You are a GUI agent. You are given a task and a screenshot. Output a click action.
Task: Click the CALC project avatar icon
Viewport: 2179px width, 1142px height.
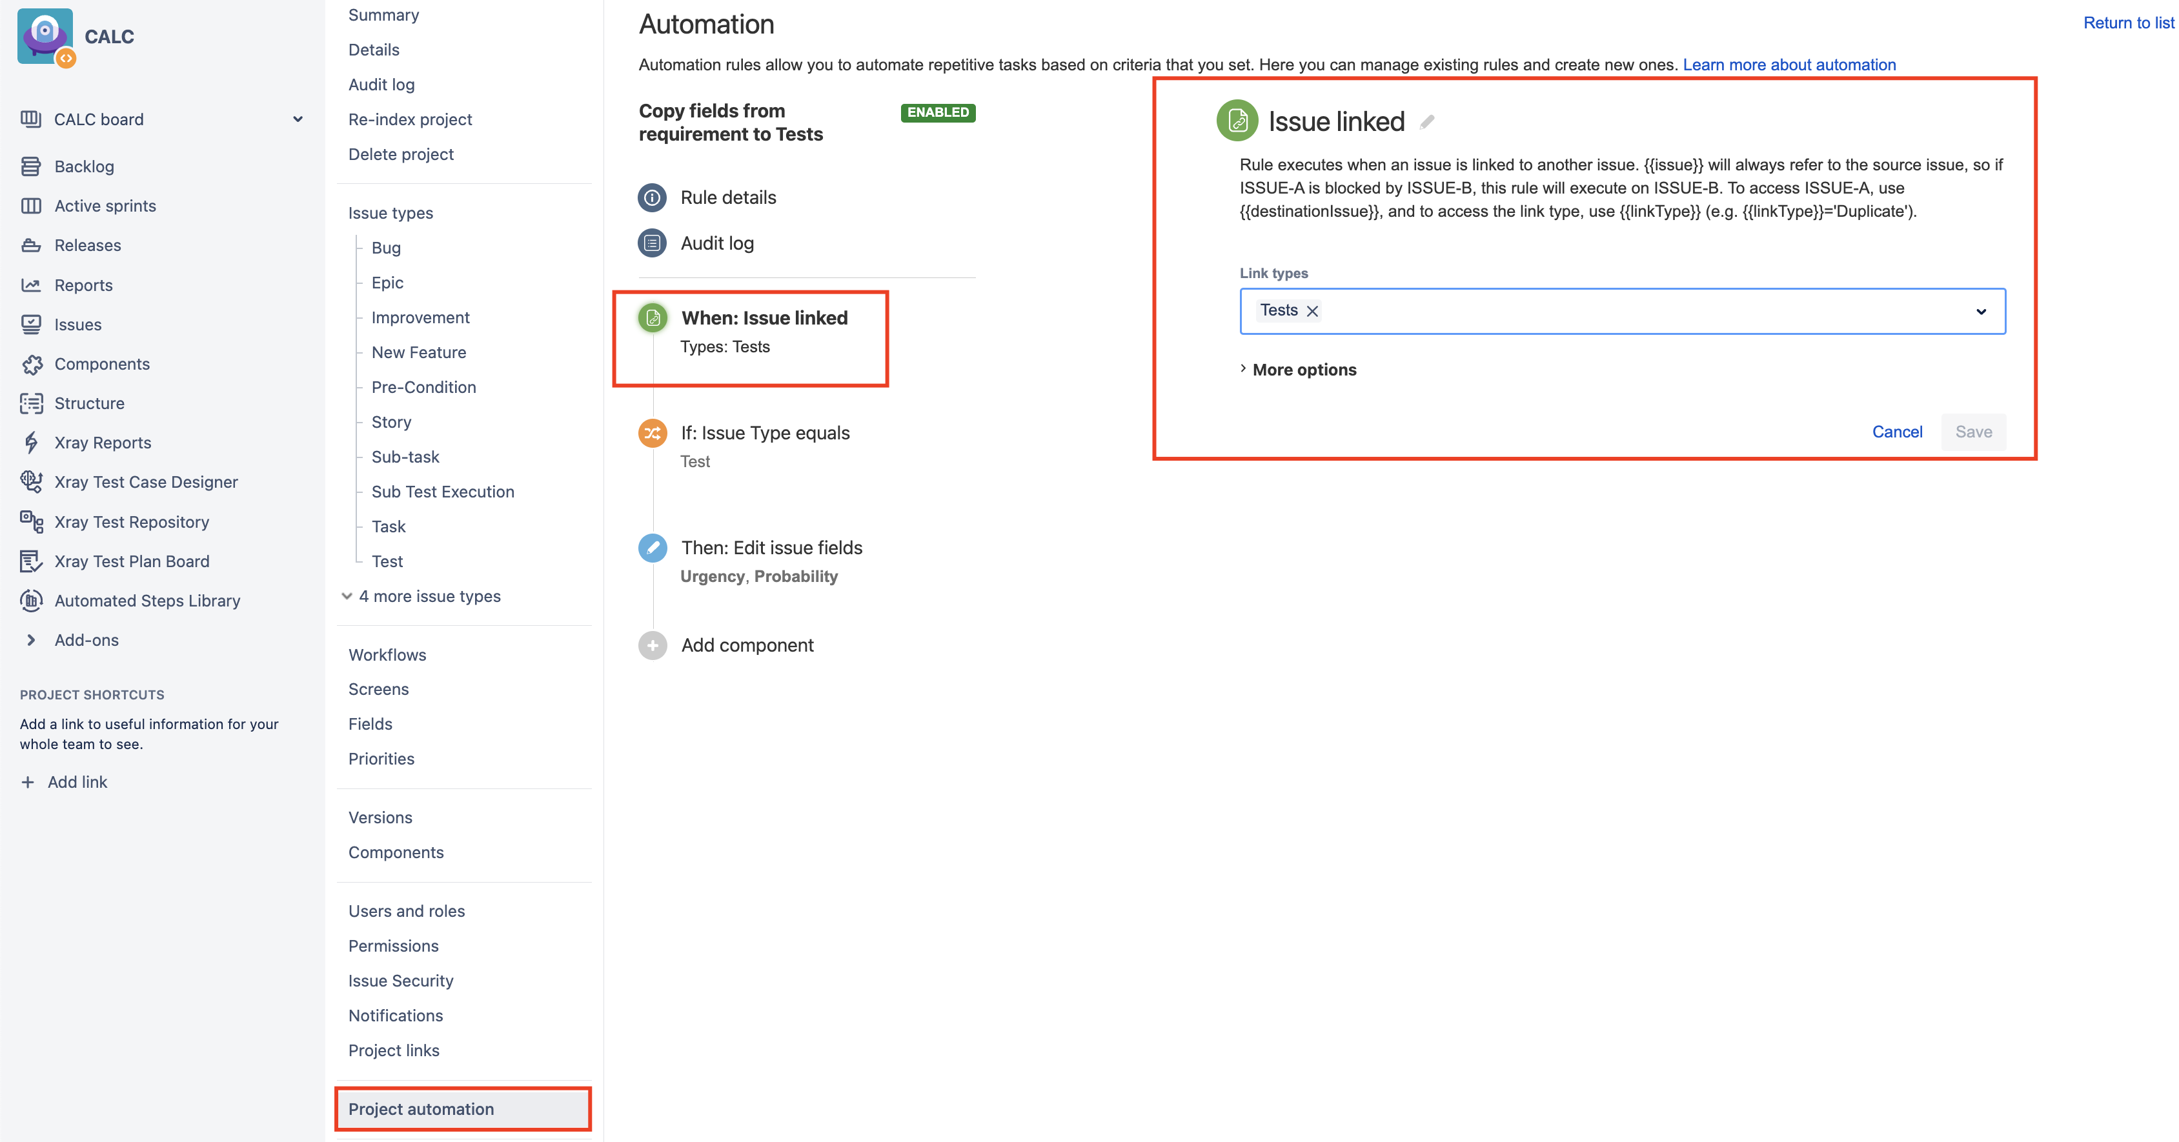(46, 36)
